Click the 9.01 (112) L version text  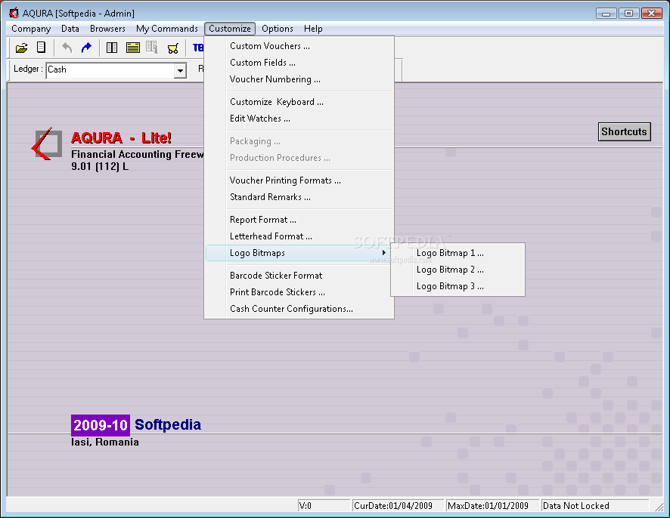100,166
